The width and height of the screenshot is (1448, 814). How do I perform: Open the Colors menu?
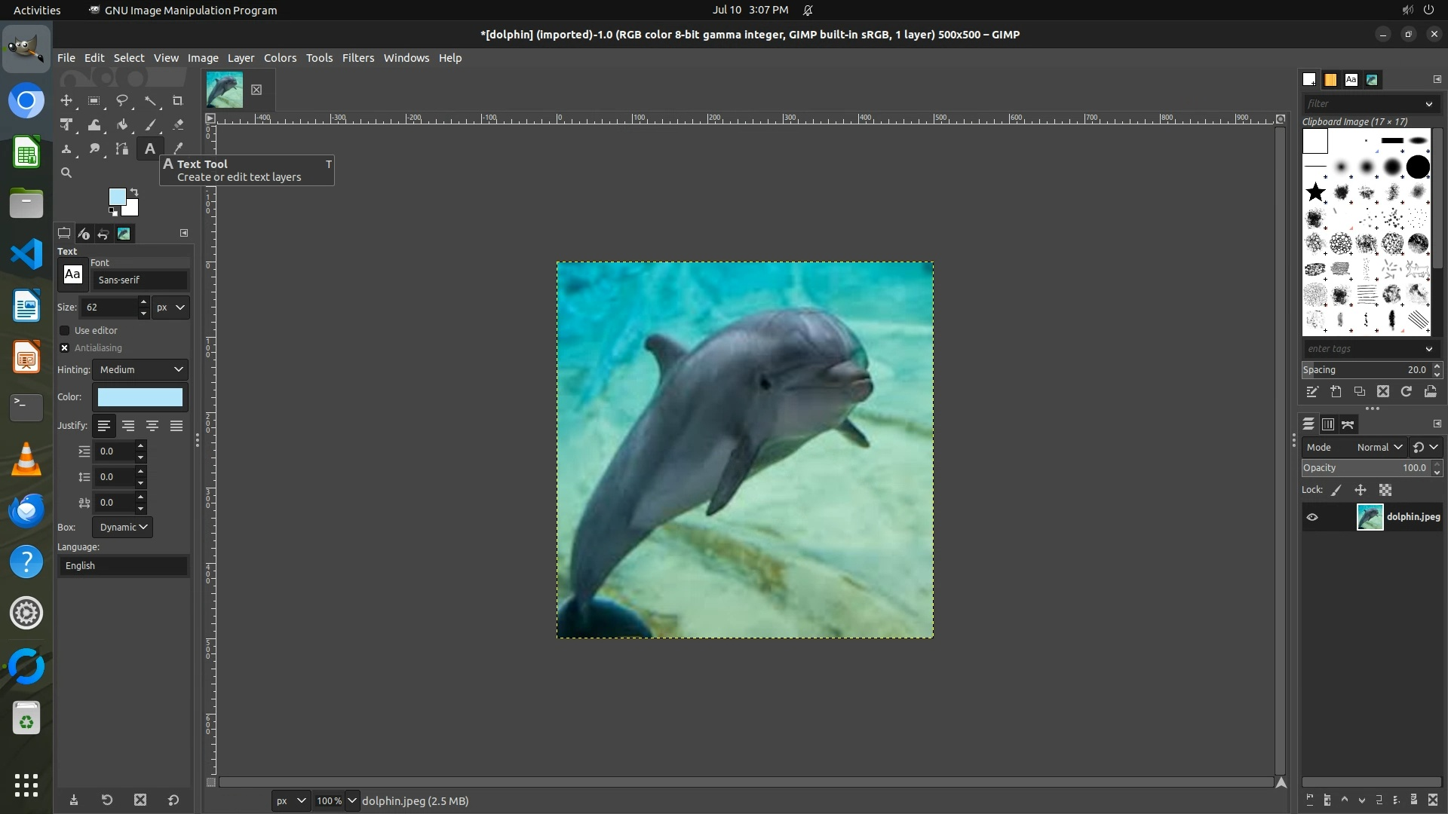click(x=280, y=58)
